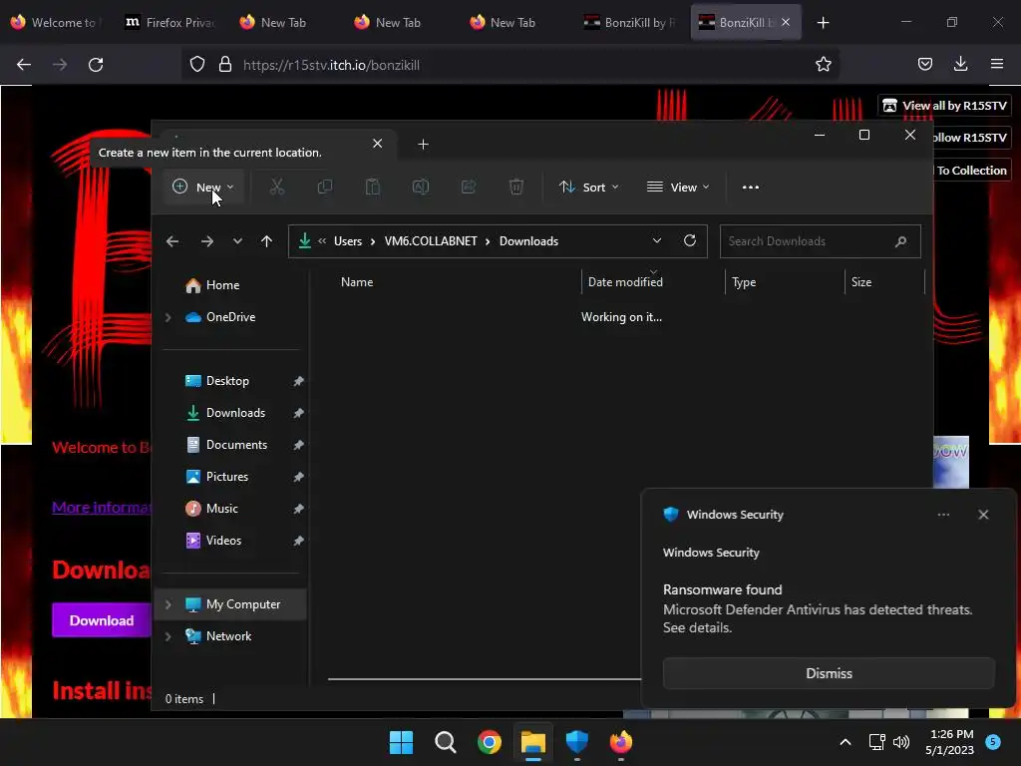Viewport: 1021px width, 766px height.
Task: Open taskbar Search
Action: point(446,742)
